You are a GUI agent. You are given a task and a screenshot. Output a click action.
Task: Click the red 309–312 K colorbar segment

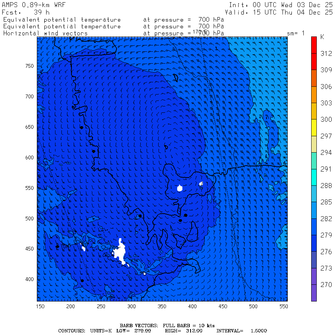[314, 61]
